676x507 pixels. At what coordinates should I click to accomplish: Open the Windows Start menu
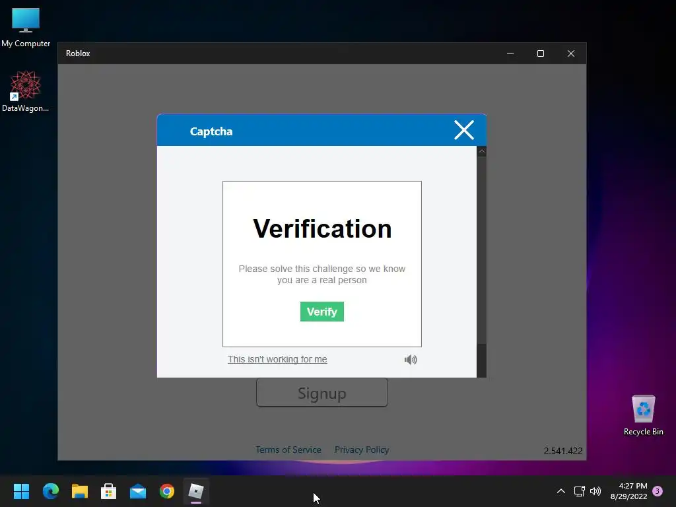[21, 491]
